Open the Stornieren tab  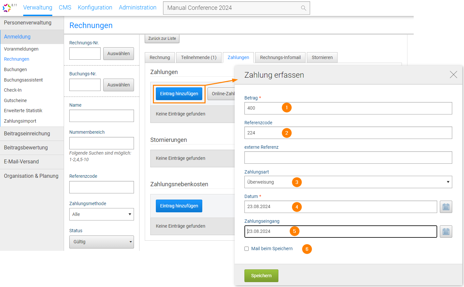coord(322,57)
